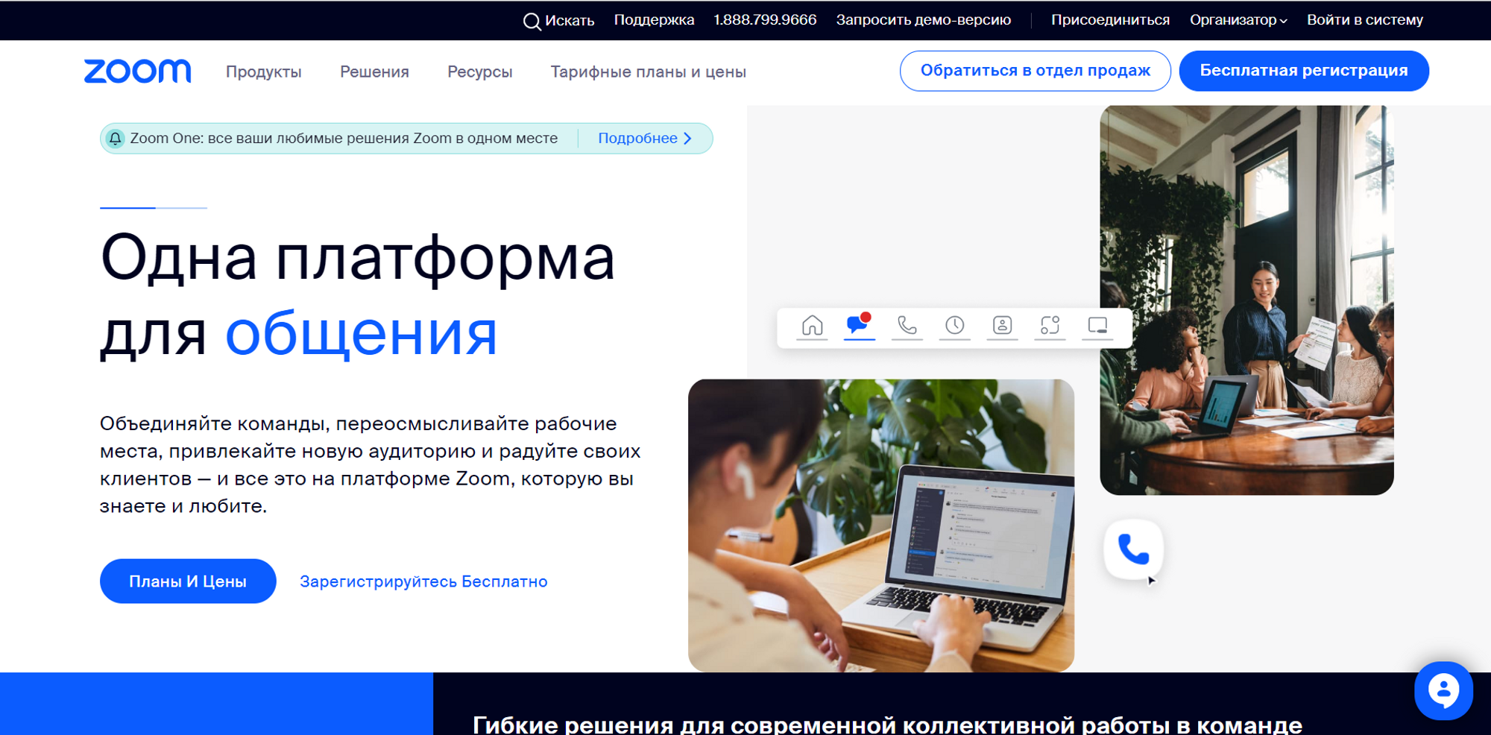The height and width of the screenshot is (735, 1491).
Task: Click the phone number 1.888.799.9666
Action: [765, 20]
